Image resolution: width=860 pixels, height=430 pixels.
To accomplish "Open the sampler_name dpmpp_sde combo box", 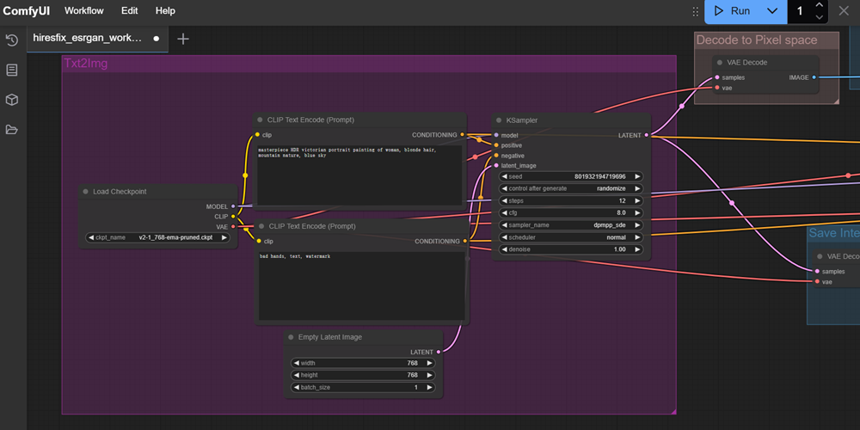I will (x=570, y=224).
